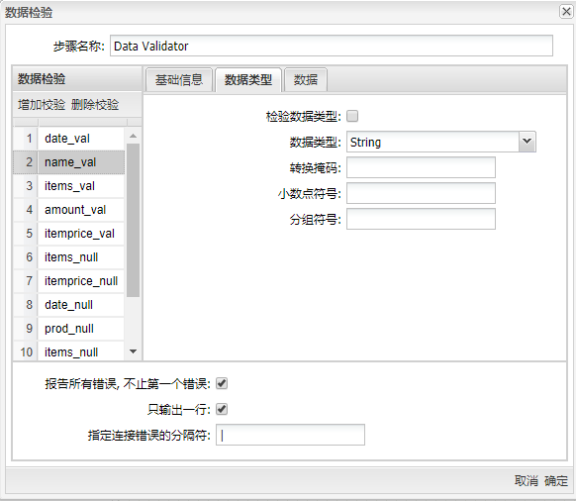Uncheck the 只输出一行 checkbox
This screenshot has width=576, height=501.
click(x=222, y=409)
